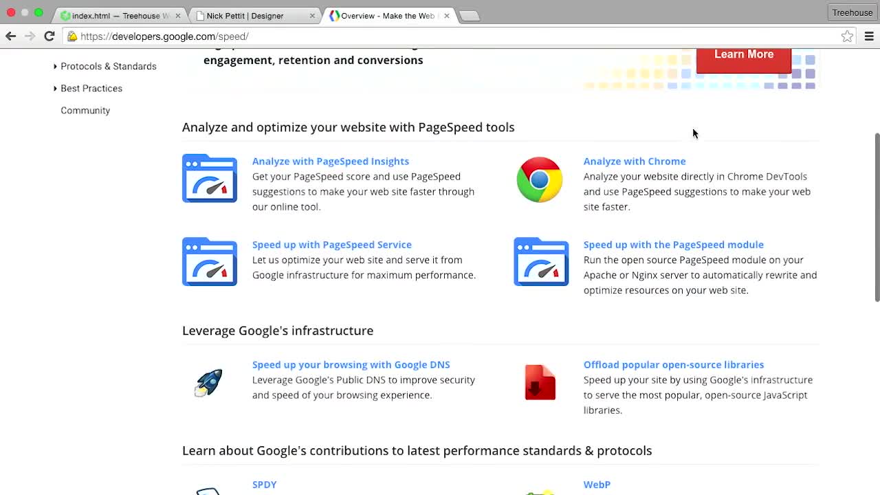The width and height of the screenshot is (880, 495).
Task: Open the SPDY link
Action: (x=264, y=484)
